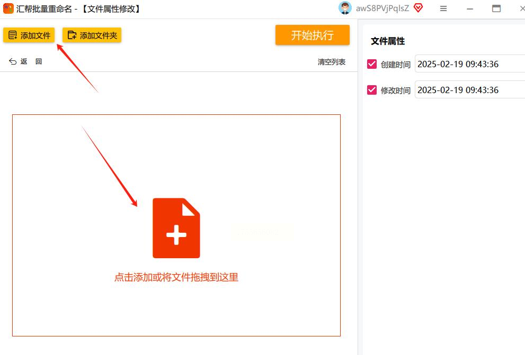This screenshot has height=355, width=525.
Task: Open the red VIP diamond icon
Action: click(418, 8)
